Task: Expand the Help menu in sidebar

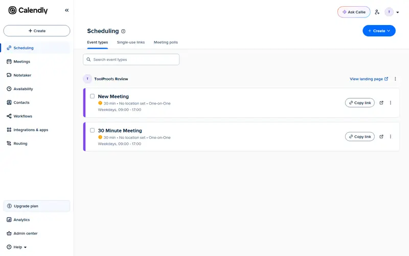Action: 17,247
